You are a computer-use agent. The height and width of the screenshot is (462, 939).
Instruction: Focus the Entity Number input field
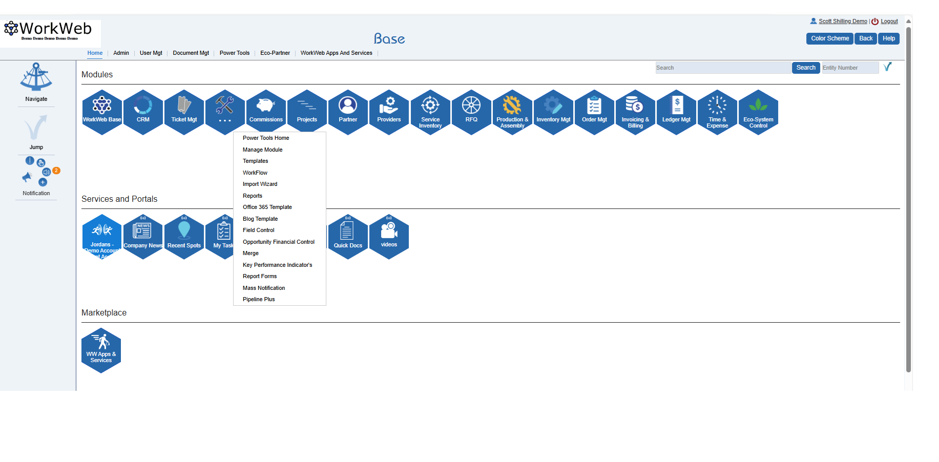(x=849, y=68)
